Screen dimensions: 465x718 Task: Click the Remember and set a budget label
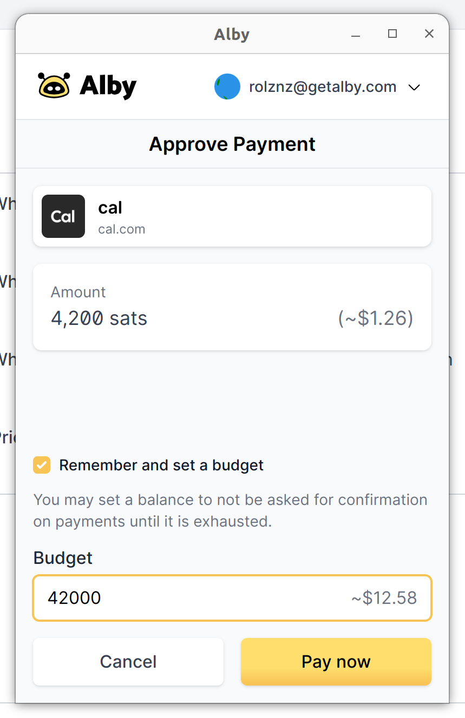tap(161, 465)
